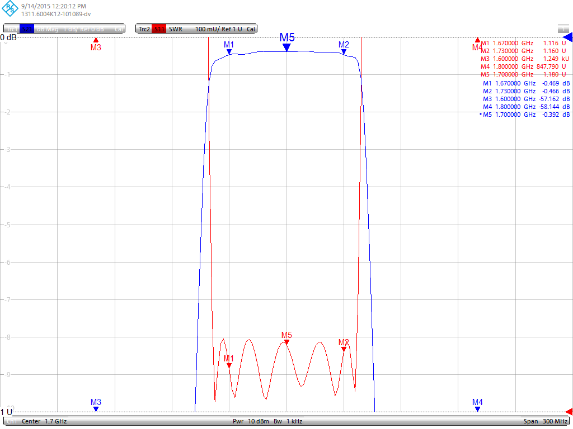Click the Rohde & Schwarz logo icon

pyautogui.click(x=10, y=8)
